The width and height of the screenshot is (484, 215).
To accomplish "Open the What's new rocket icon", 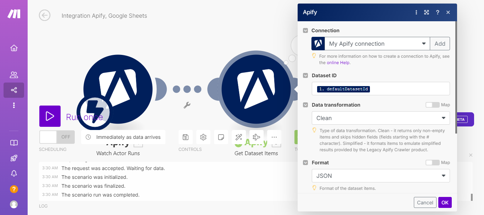I will (x=14, y=158).
